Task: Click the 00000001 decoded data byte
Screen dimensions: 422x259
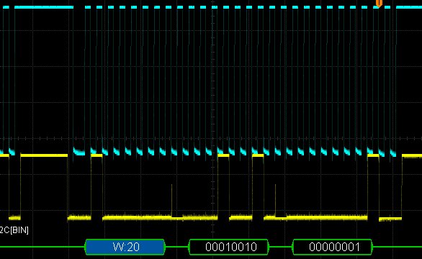Action: (333, 247)
